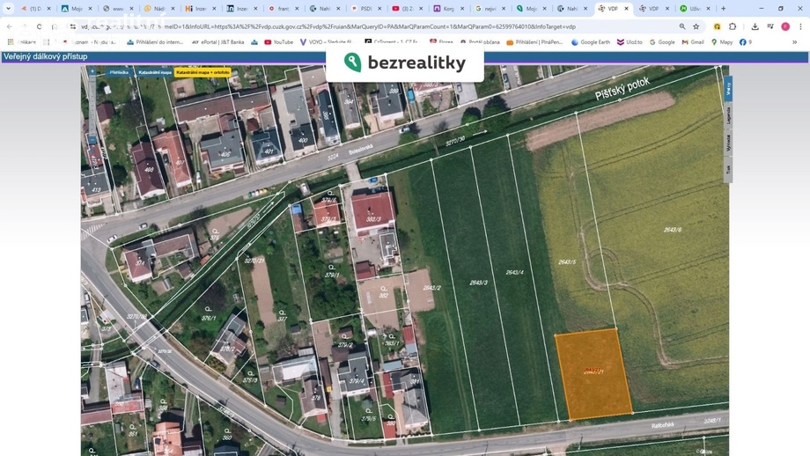Open the Google Earth bookmark
The height and width of the screenshot is (456, 810).
pyautogui.click(x=591, y=42)
